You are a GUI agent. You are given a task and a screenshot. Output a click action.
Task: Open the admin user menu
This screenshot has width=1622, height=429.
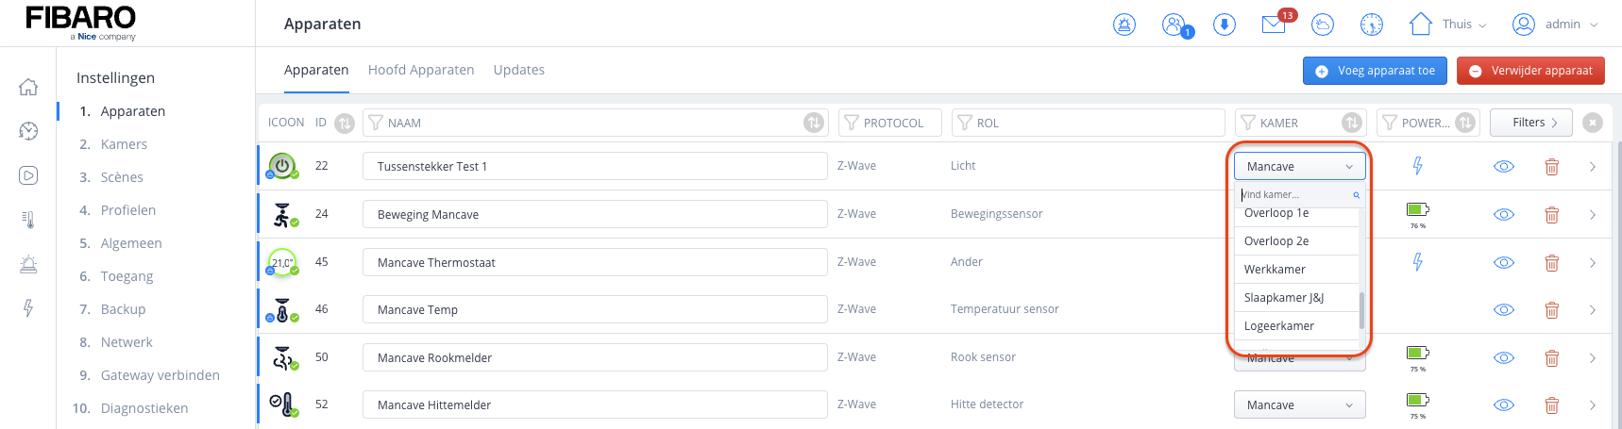coord(1555,25)
